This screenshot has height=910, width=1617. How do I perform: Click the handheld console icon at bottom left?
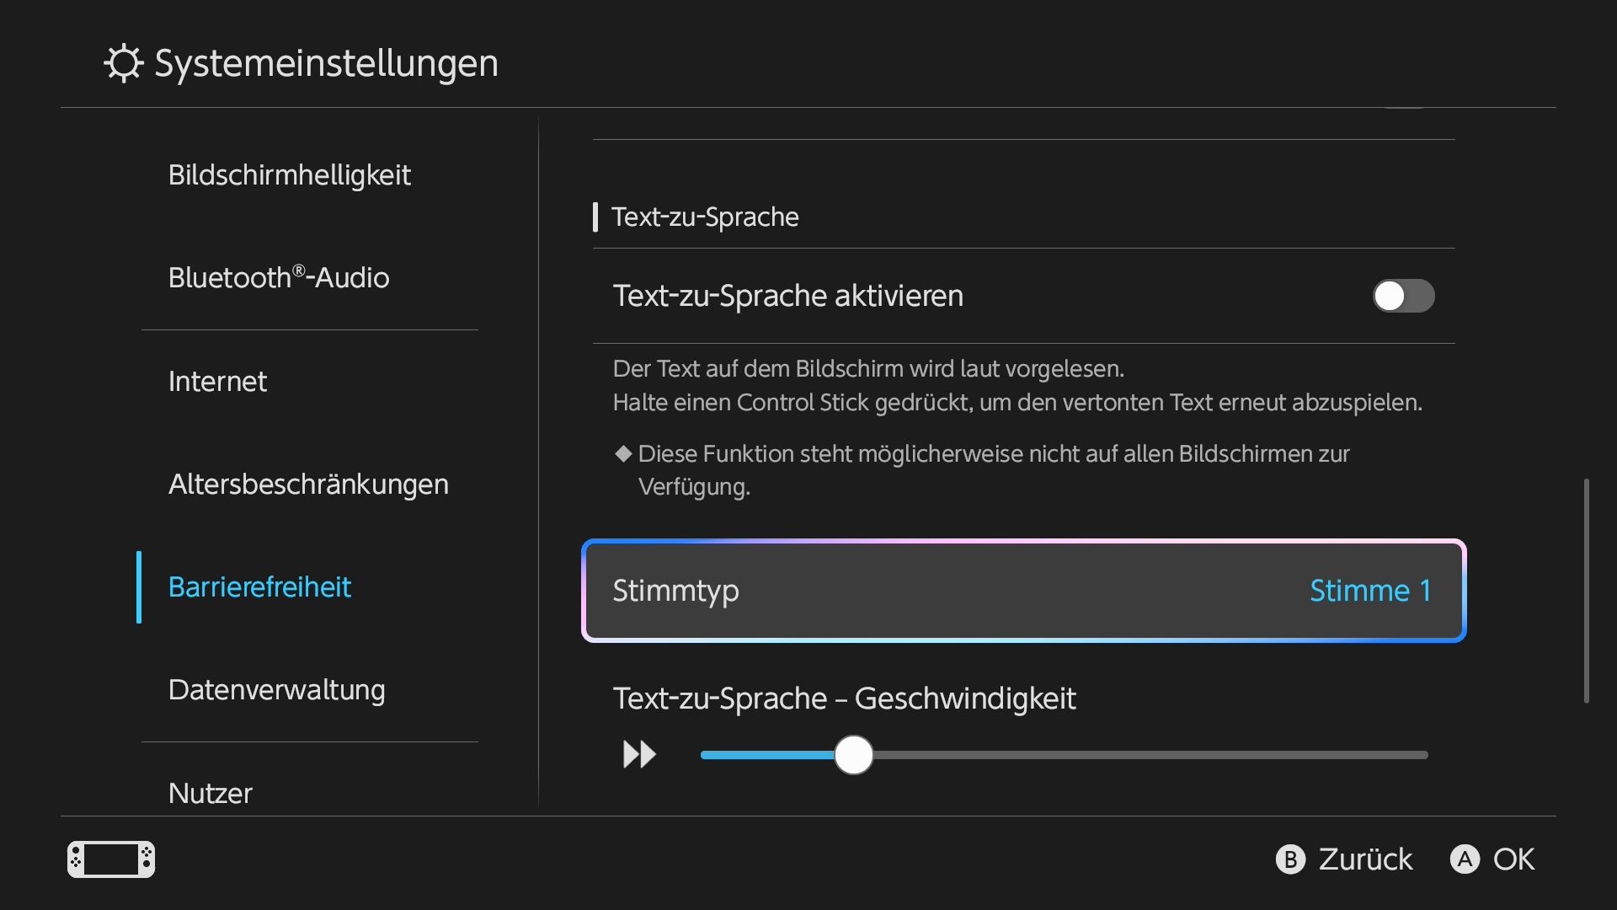coord(111,859)
